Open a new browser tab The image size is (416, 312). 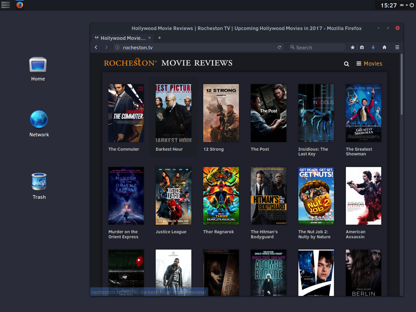(159, 38)
